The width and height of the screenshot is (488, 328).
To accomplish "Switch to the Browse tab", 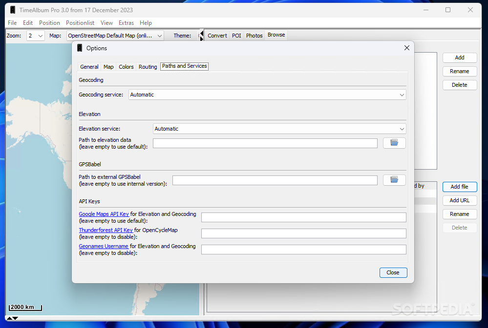I will tap(276, 35).
